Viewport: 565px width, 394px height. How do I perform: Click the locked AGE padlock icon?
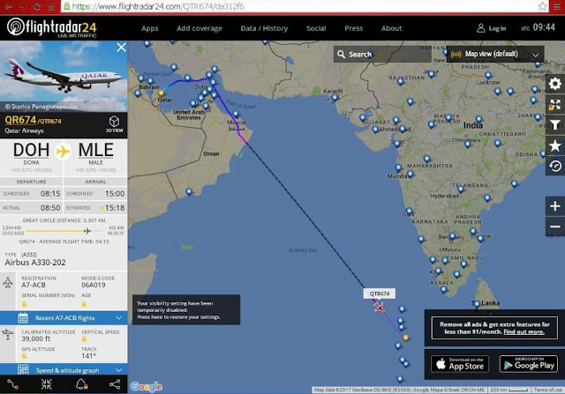pos(84,304)
